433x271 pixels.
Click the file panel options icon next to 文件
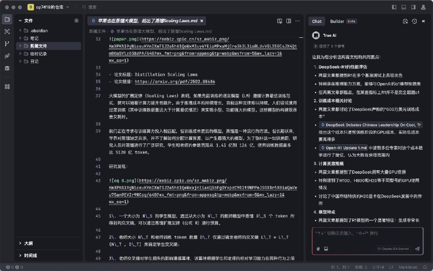click(76, 21)
